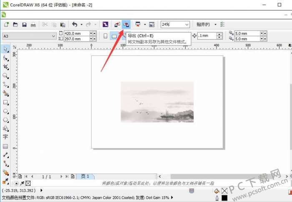The width and height of the screenshot is (292, 202).
Task: Expand the application launcher dropdown arrow
Action: coord(145,25)
